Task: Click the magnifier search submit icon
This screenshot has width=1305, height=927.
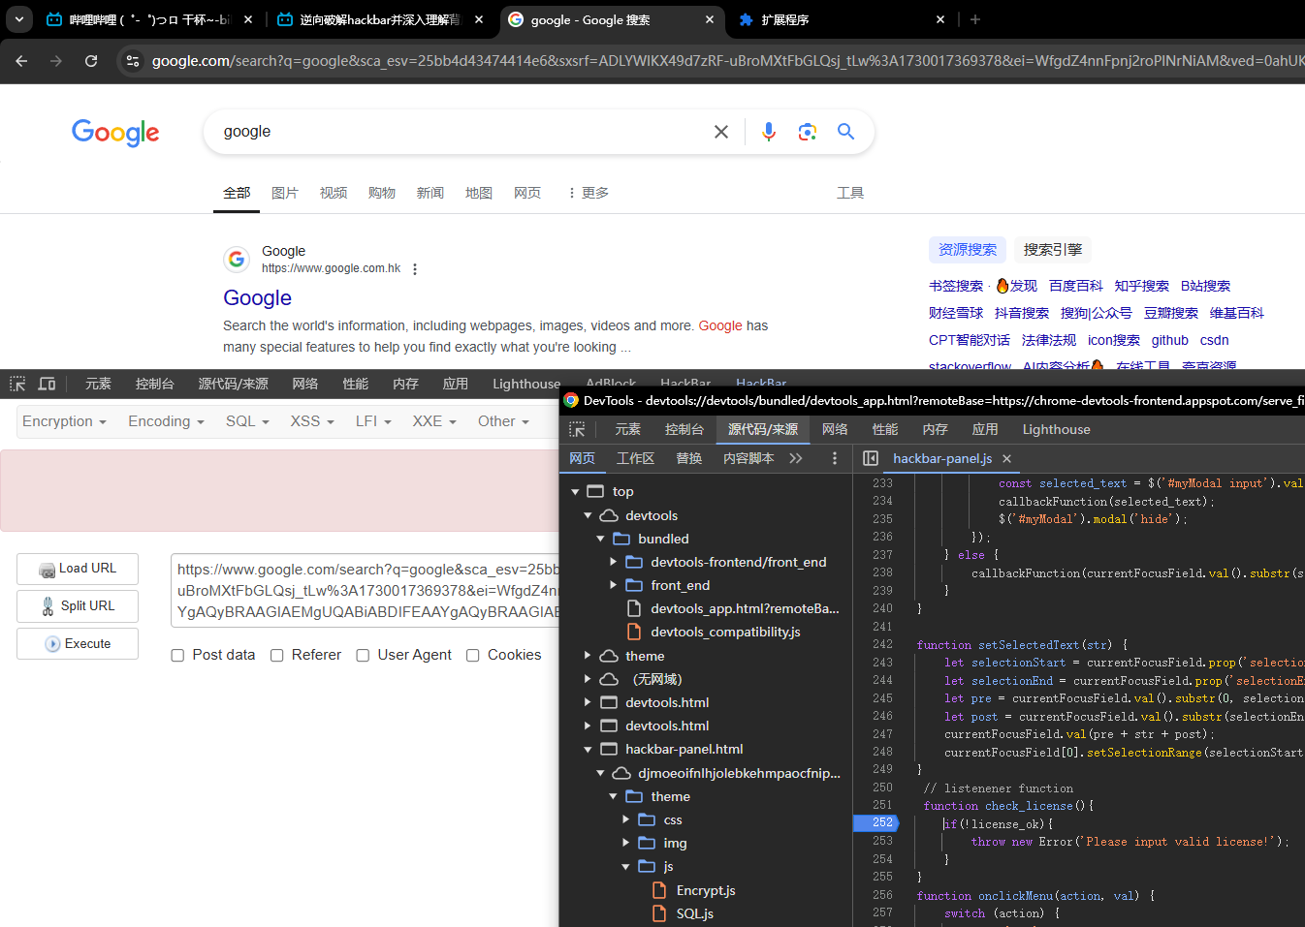Action: [845, 132]
